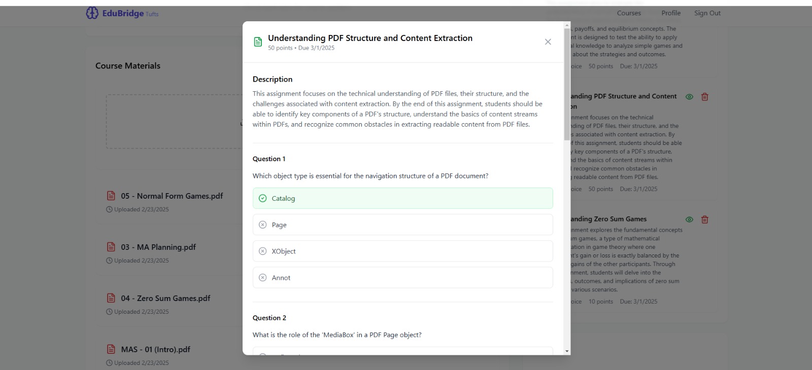Click the MAS - 01 (Intro) PDF icon
Image resolution: width=812 pixels, height=370 pixels.
coord(111,349)
